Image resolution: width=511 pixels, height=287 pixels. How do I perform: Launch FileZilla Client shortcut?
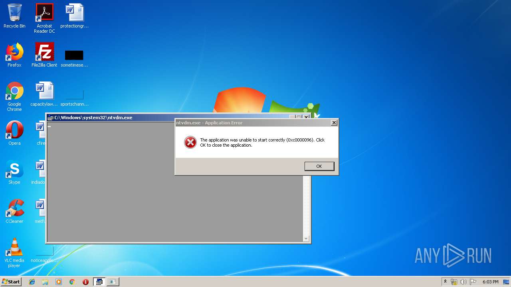pos(44,55)
